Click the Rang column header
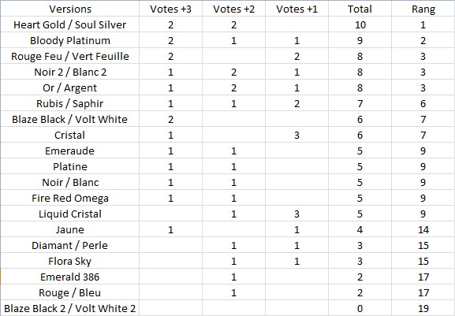 tap(423, 9)
